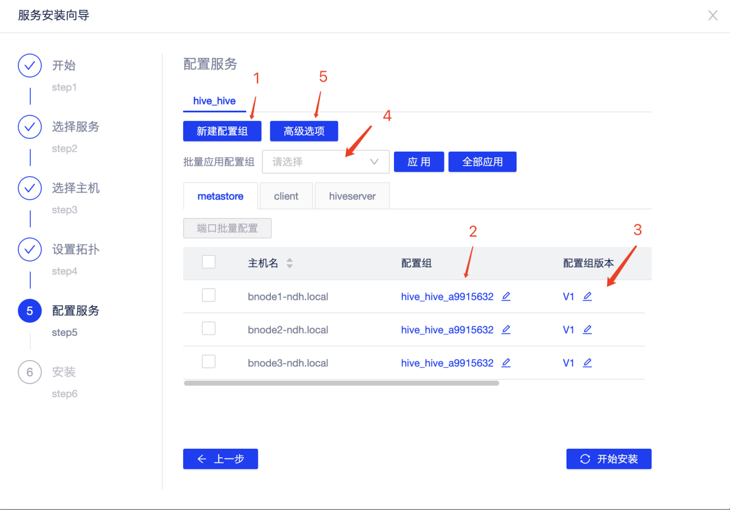Click host name bnode1-ndh.local
Image resolution: width=730 pixels, height=510 pixels.
pos(288,297)
